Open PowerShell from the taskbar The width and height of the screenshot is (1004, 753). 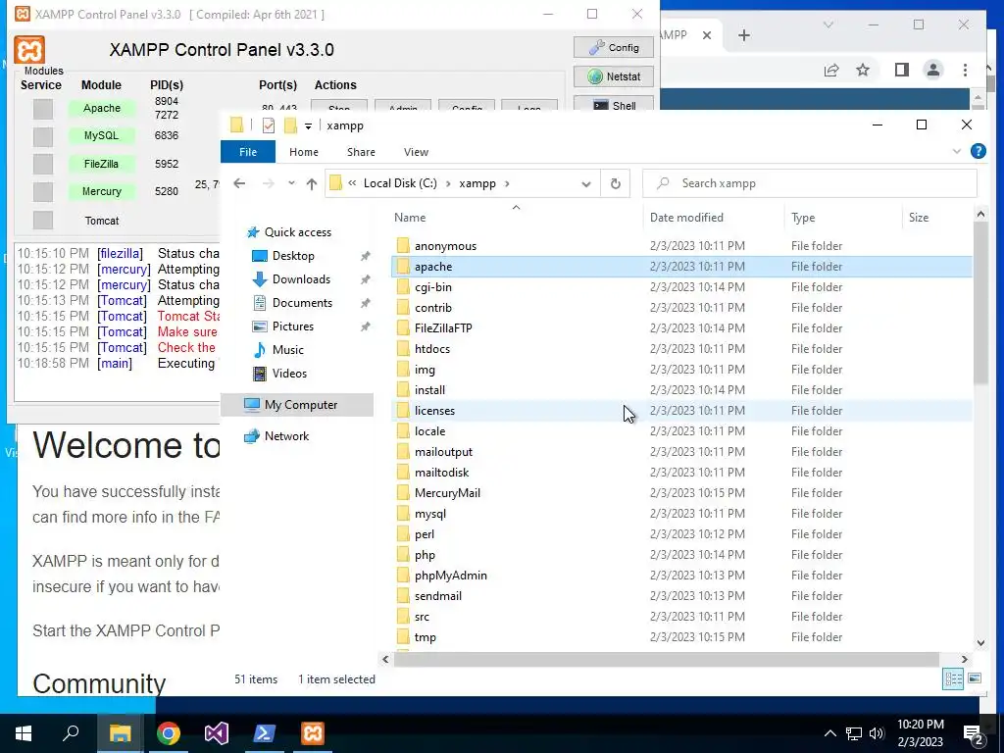click(x=265, y=733)
